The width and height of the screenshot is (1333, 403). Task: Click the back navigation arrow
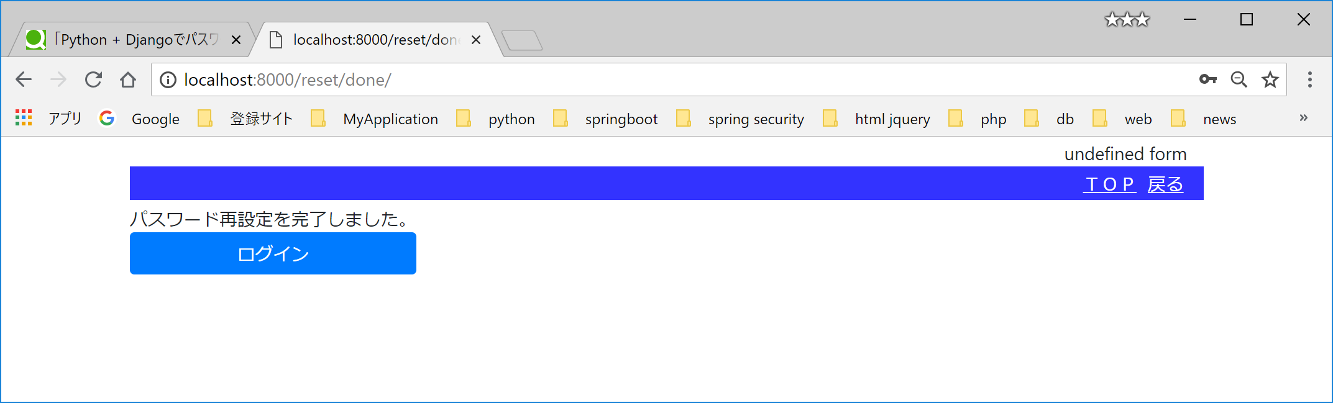[24, 79]
